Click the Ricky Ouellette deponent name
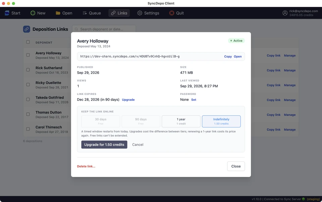This screenshot has width=322, height=202. coord(48,83)
